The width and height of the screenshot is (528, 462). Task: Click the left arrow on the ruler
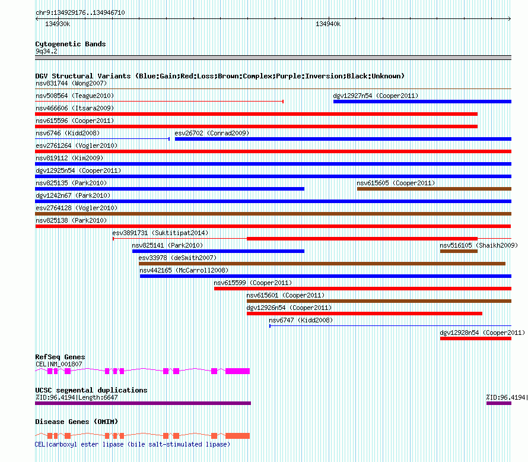click(37, 18)
